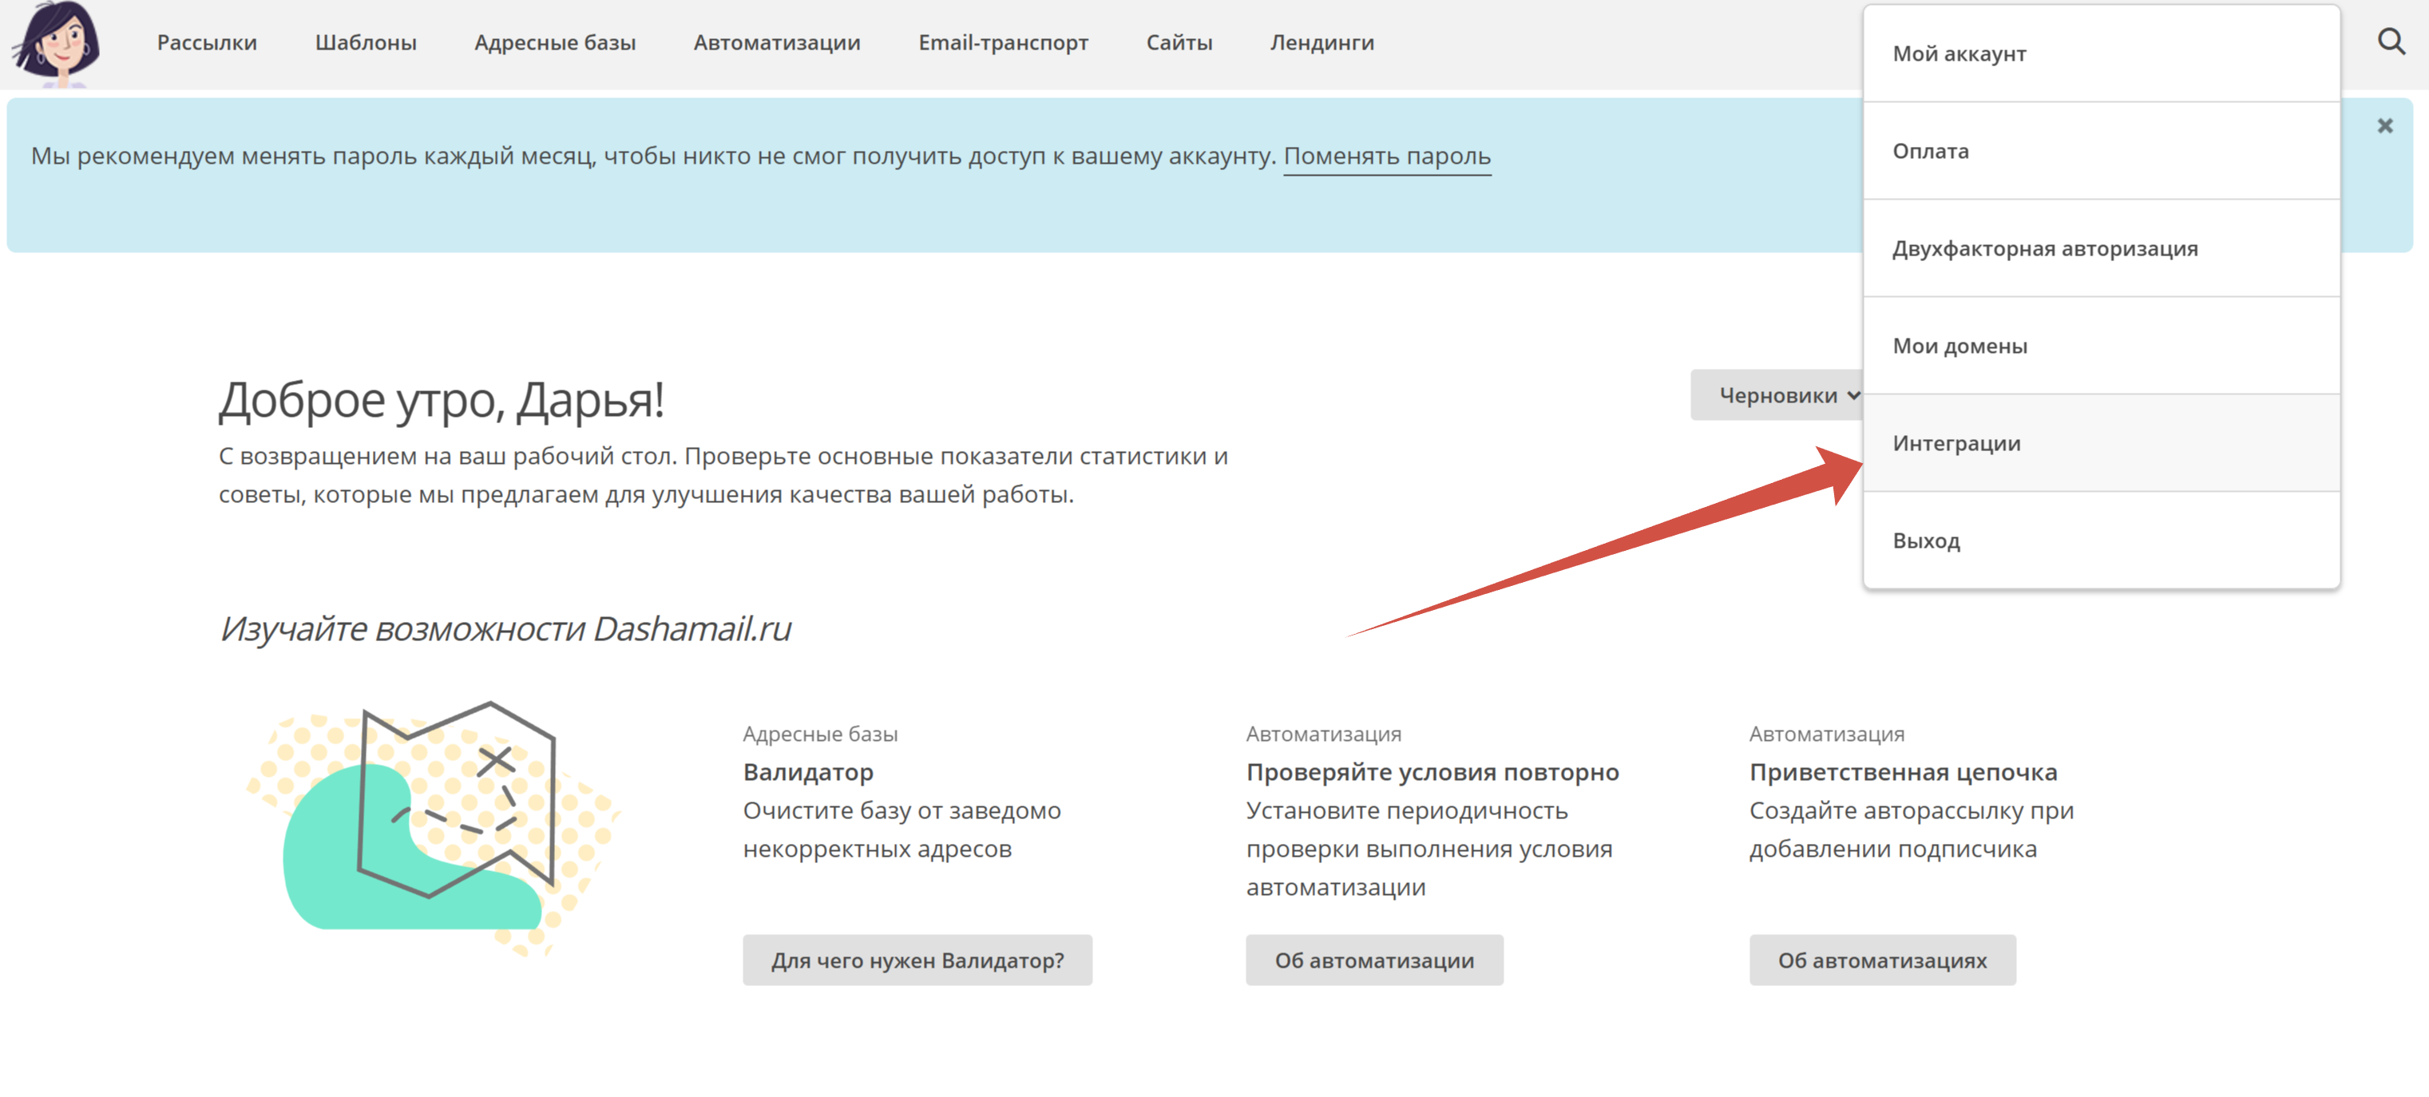
Task: Log out via the Выход item
Action: pyautogui.click(x=1925, y=541)
